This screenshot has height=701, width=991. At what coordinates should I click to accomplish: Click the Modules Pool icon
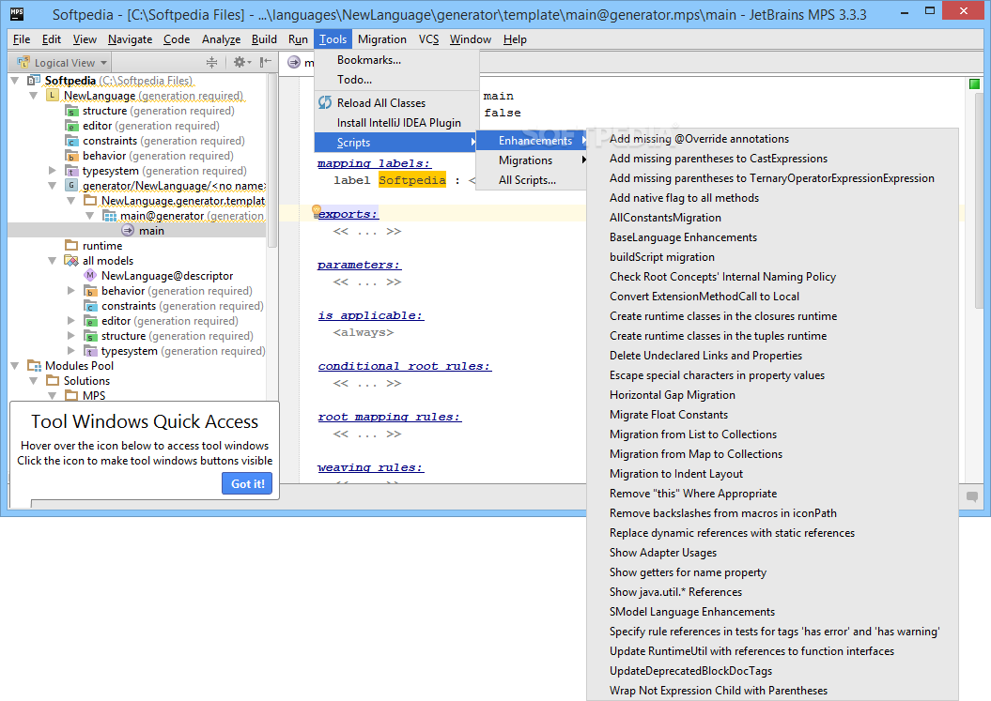tap(34, 366)
